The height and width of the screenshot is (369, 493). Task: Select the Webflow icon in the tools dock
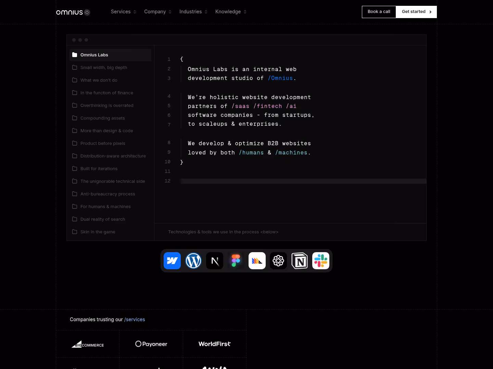coord(172,260)
